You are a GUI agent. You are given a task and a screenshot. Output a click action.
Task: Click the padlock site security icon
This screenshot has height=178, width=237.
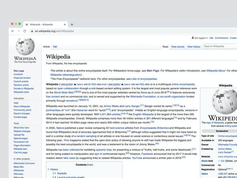coord(32,31)
